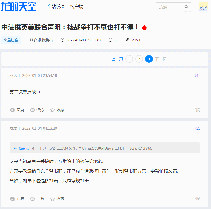The image size is (211, 209).
Task: Click the clock icon by post date
Action: (63, 40)
